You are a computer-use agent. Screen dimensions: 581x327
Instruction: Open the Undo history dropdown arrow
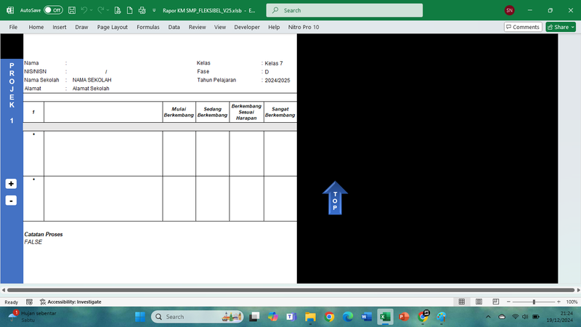pyautogui.click(x=92, y=10)
